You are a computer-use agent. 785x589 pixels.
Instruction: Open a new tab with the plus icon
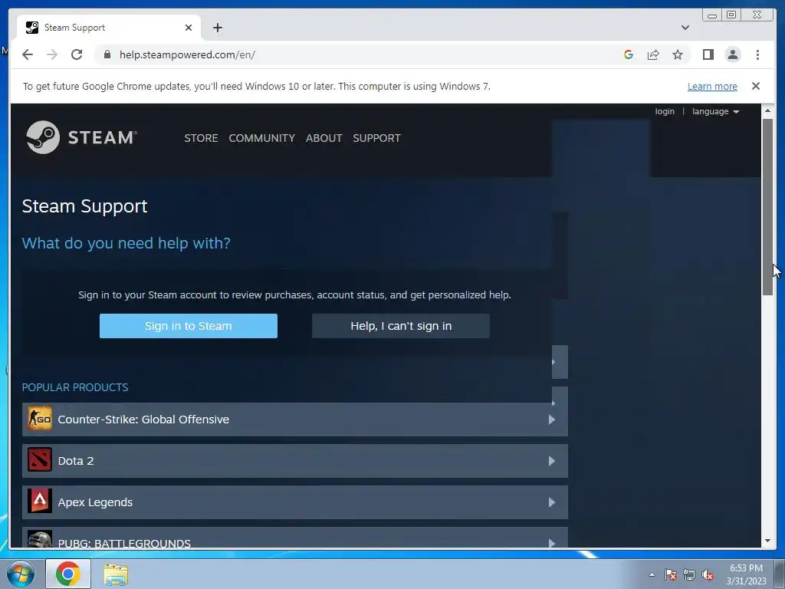click(217, 28)
